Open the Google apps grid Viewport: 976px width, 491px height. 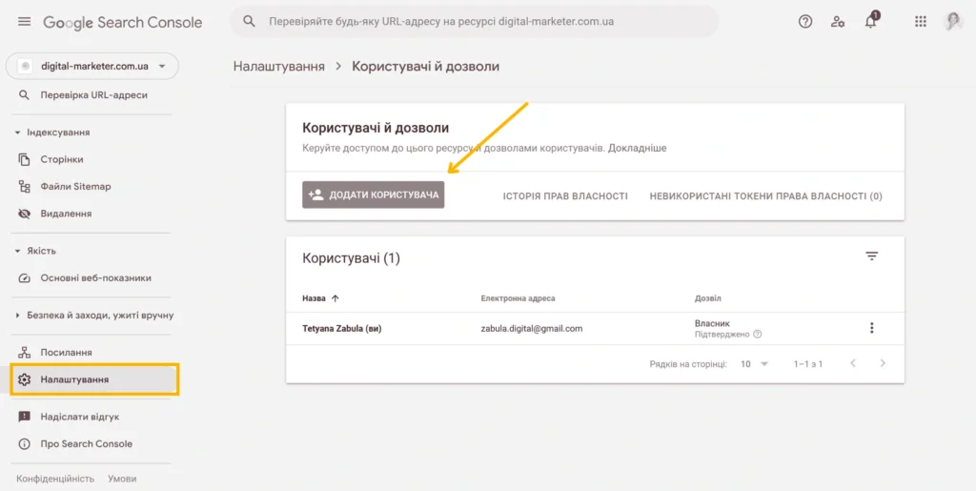(921, 22)
